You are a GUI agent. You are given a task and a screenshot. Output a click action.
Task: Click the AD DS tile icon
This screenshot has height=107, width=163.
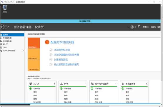point(31,84)
